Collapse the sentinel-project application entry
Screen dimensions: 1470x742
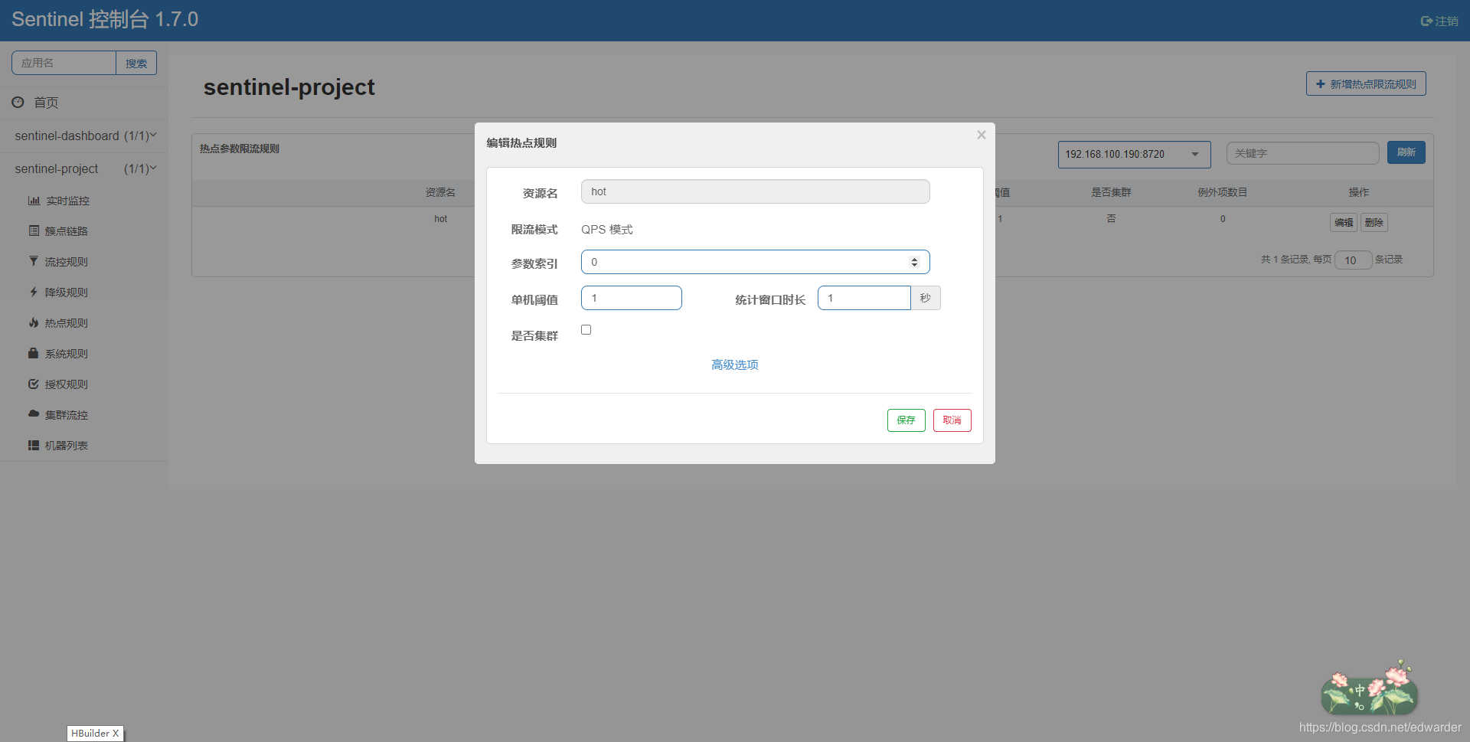84,168
